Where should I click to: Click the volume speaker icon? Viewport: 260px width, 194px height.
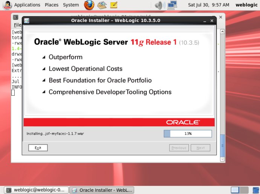coord(160,5)
